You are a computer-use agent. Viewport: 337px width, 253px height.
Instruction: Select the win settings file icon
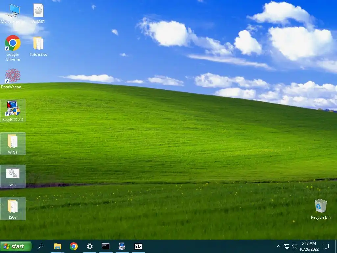click(x=13, y=177)
